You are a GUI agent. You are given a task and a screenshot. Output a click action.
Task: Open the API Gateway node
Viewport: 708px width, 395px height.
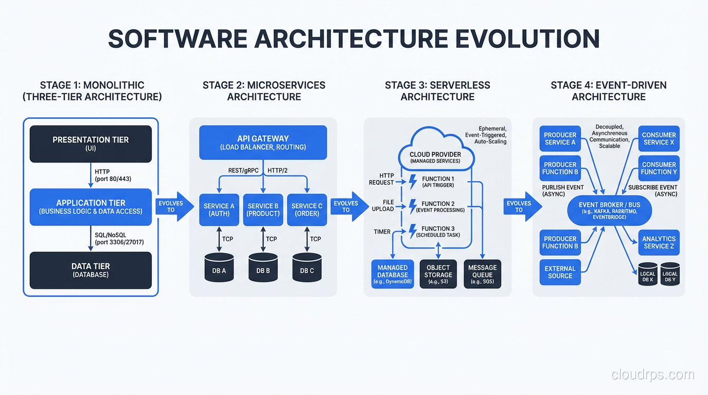pos(263,142)
